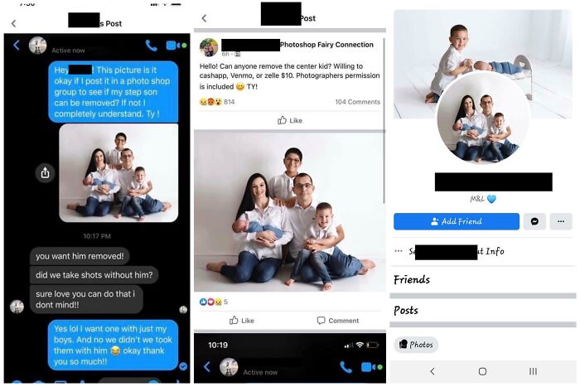Tap Comment under the family photo
580x387 pixels.
(x=338, y=321)
